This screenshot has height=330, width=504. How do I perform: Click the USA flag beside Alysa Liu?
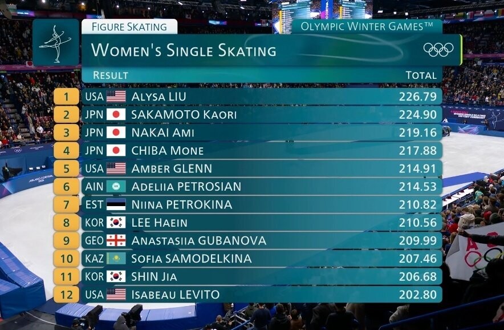tap(116, 96)
